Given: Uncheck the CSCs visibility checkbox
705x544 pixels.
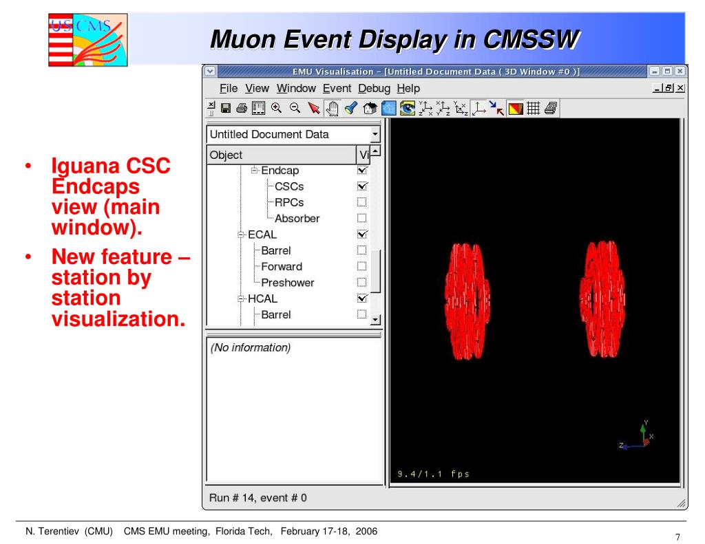Looking at the screenshot, I should pyautogui.click(x=362, y=186).
